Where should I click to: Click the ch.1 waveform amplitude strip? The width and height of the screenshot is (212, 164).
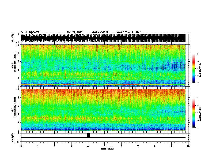pyautogui.click(x=103, y=38)
